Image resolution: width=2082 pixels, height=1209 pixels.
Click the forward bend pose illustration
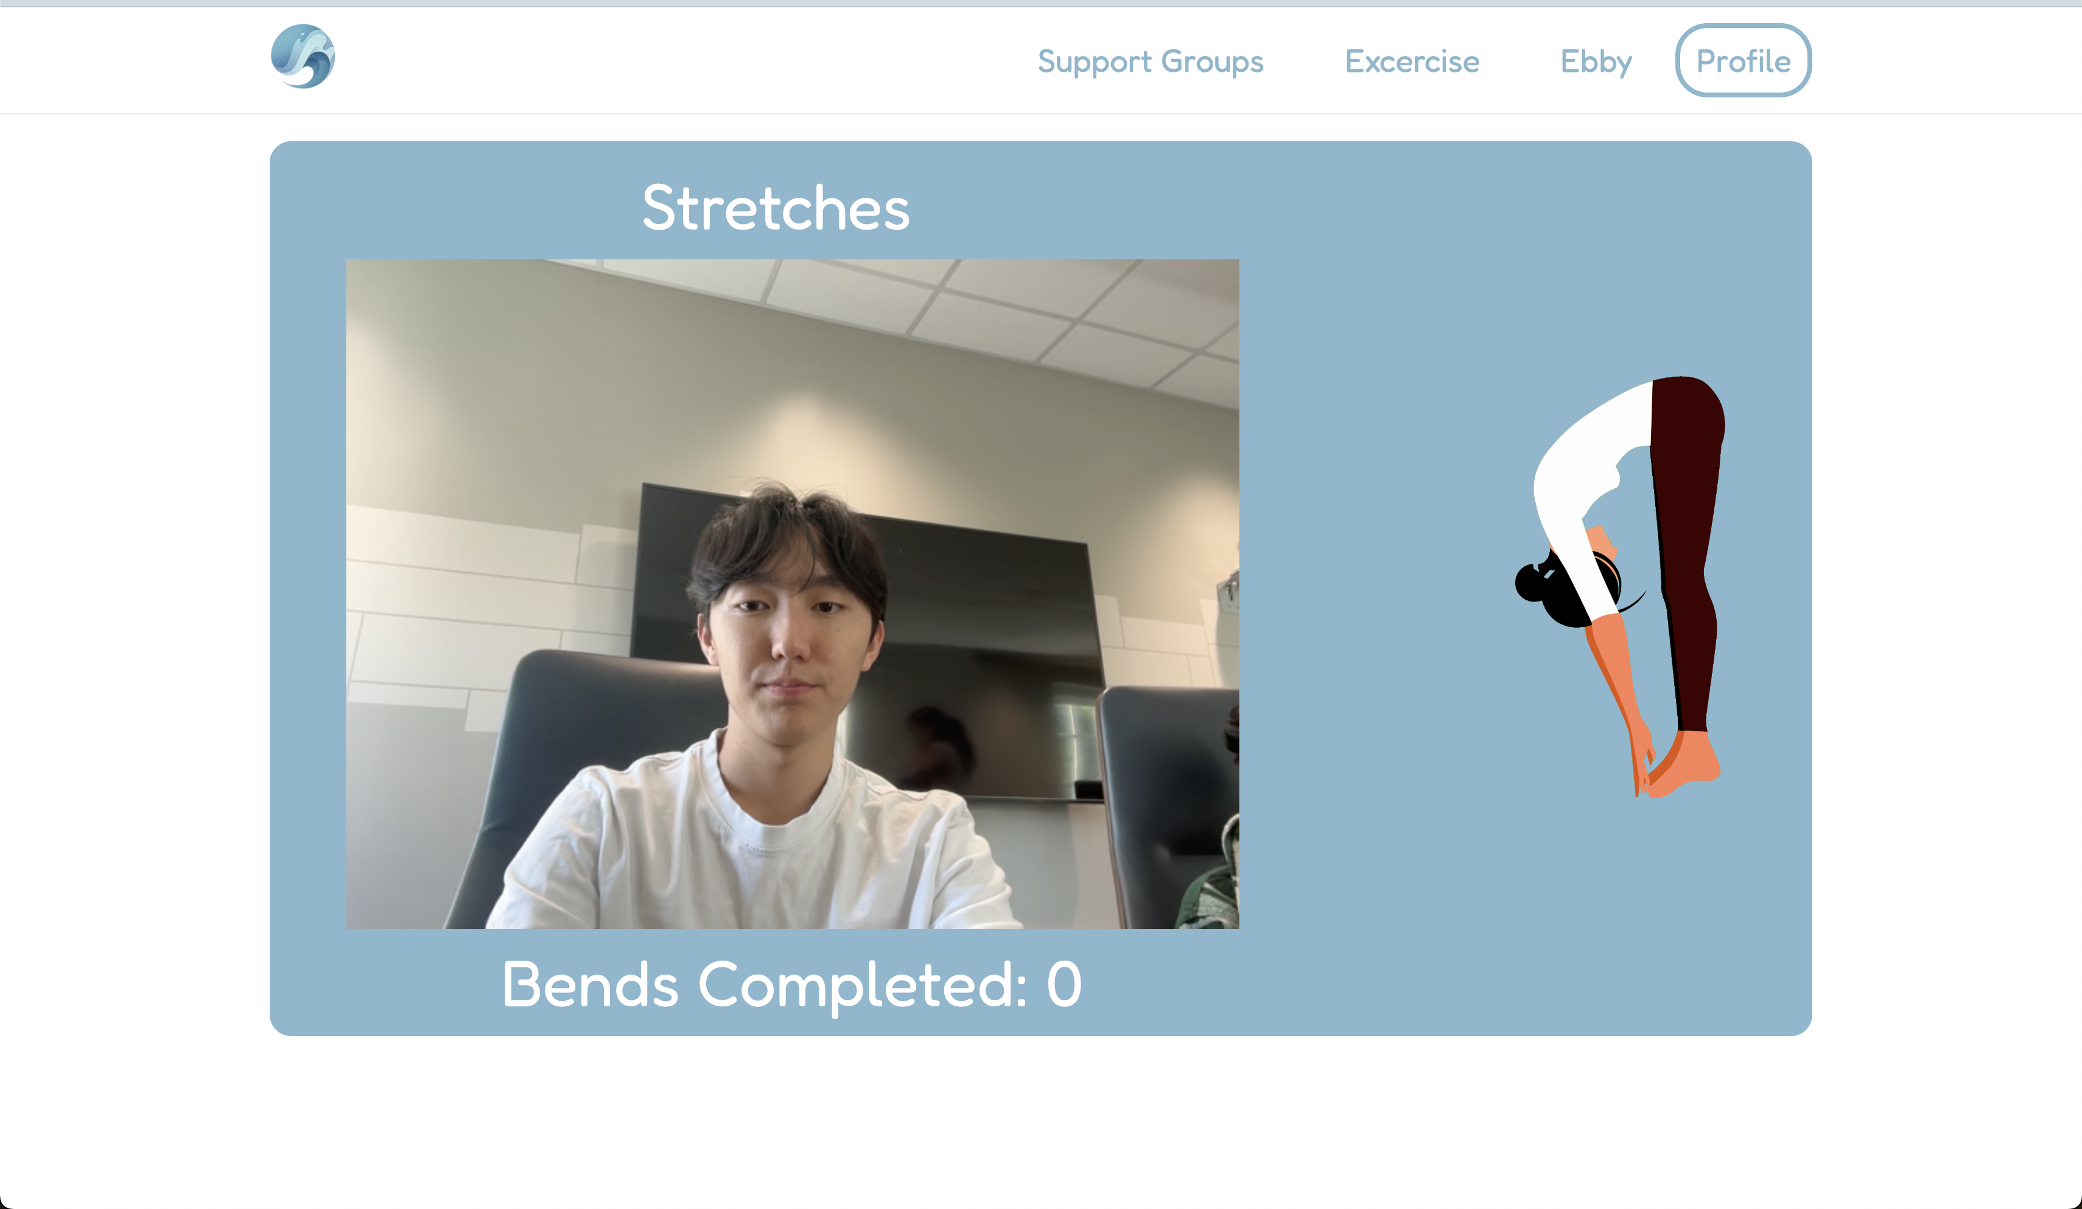tap(1620, 587)
